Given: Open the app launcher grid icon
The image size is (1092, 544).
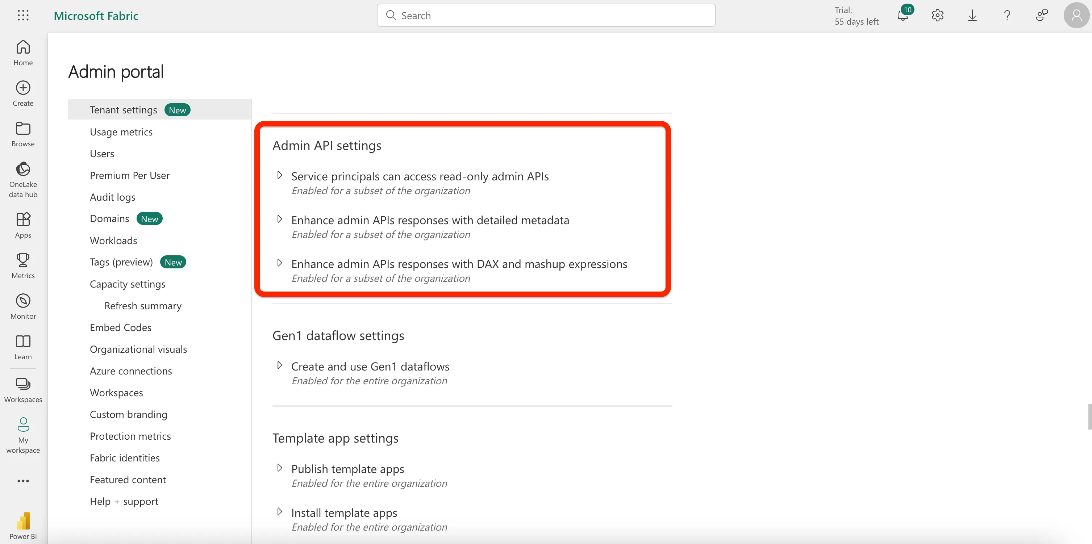Looking at the screenshot, I should pyautogui.click(x=23, y=16).
